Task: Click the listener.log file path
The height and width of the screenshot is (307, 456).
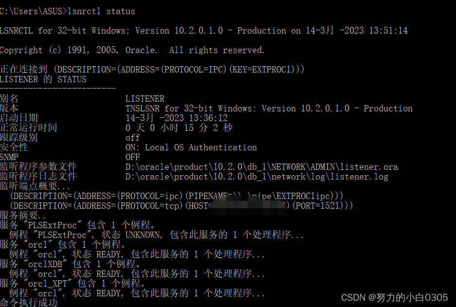Action: pos(256,177)
